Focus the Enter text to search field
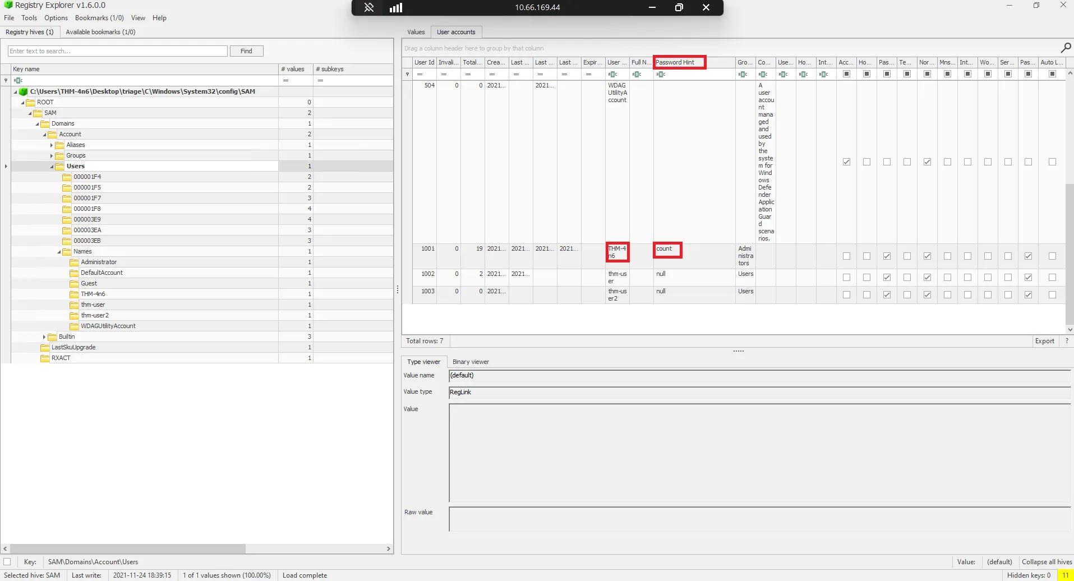This screenshot has width=1074, height=581. pyautogui.click(x=118, y=51)
